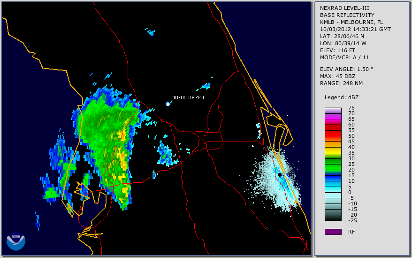Click the 'LON: 80/39/14 W' line
The width and height of the screenshot is (412, 258).
pyautogui.click(x=343, y=43)
